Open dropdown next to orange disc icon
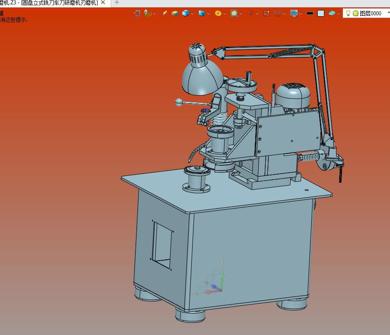The image size is (390, 335). click(x=225, y=14)
